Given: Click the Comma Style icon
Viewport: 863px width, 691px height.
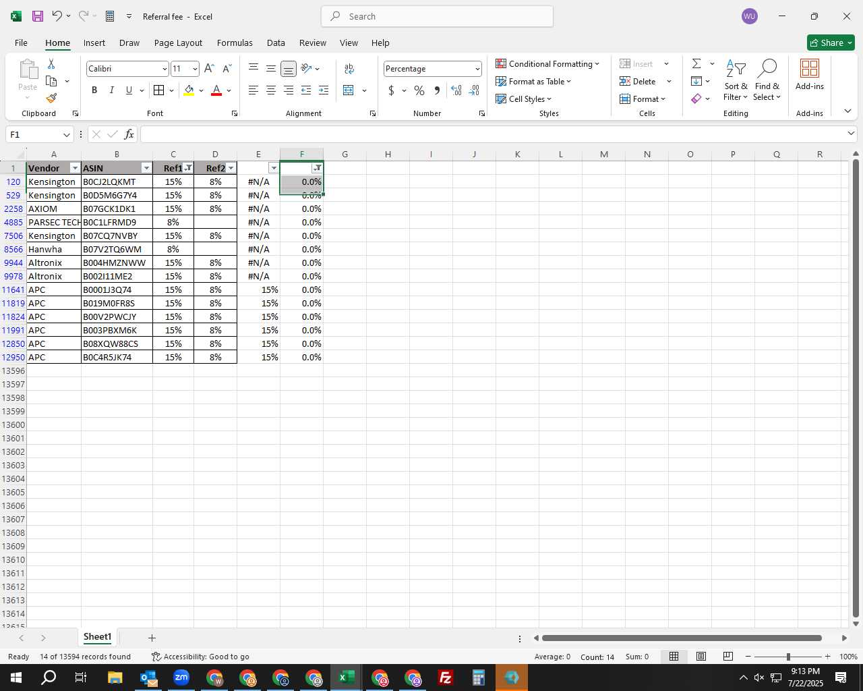Looking at the screenshot, I should pyautogui.click(x=437, y=90).
